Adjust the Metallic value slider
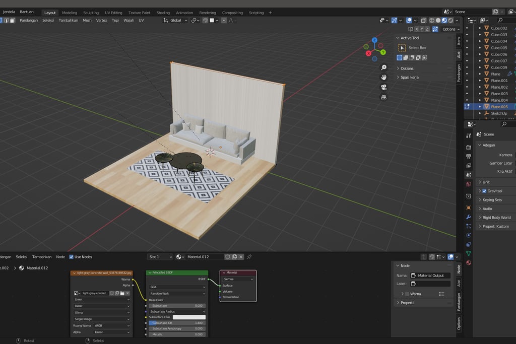516x344 pixels. 177,334
